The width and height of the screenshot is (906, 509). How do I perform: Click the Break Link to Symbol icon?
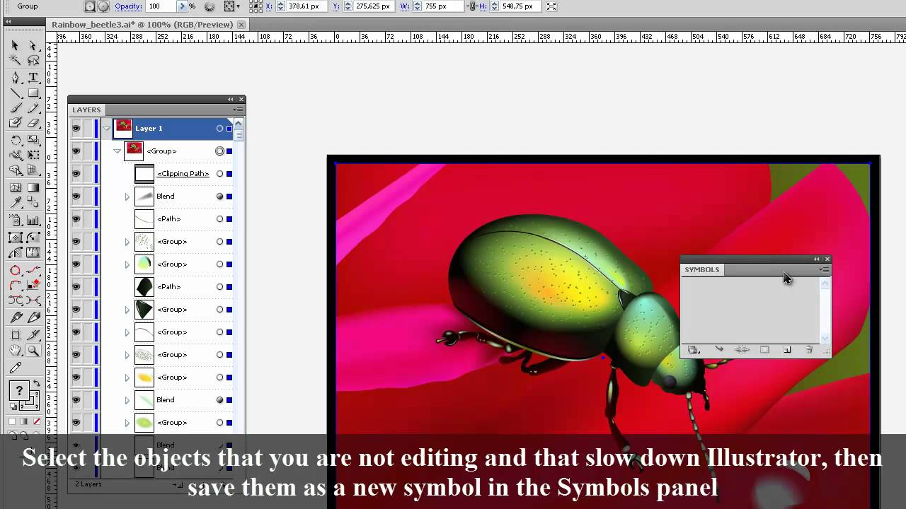[742, 350]
